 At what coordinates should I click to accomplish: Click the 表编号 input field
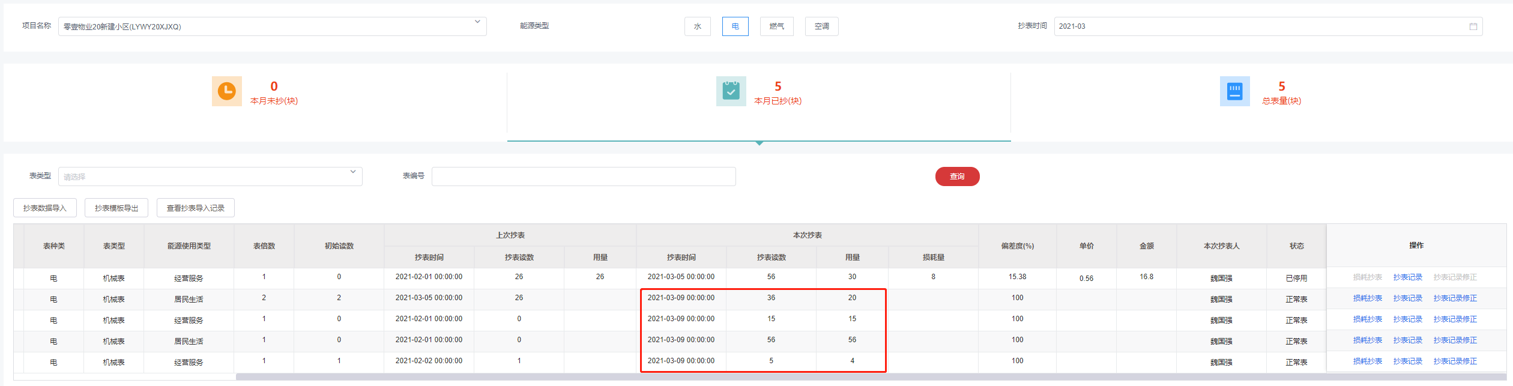coord(584,176)
